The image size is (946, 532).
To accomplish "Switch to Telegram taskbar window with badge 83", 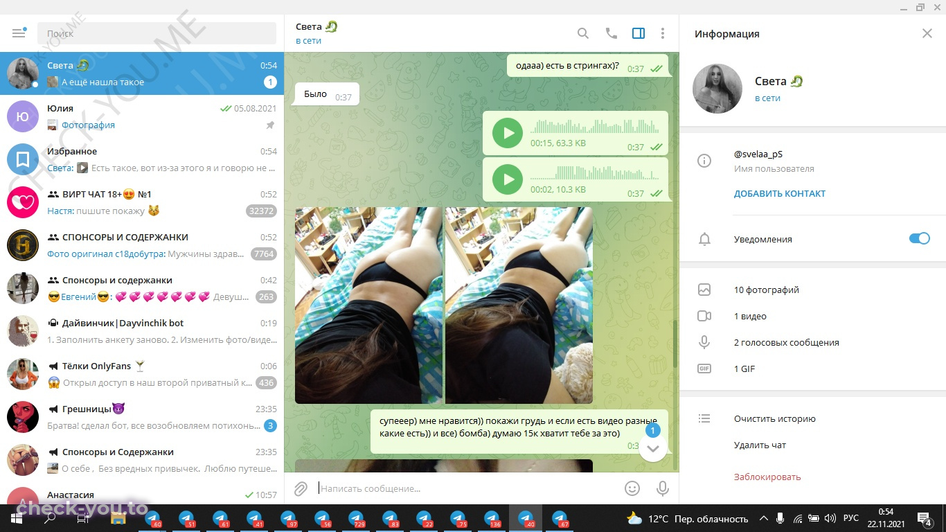I will (390, 518).
